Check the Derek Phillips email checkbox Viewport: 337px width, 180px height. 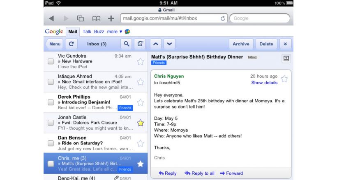pyautogui.click(x=51, y=102)
